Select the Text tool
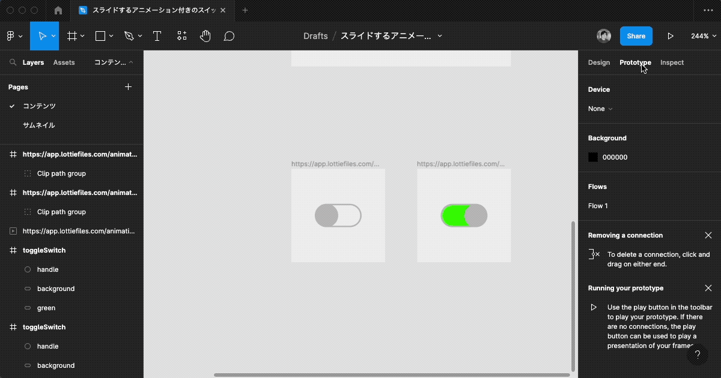721x378 pixels. coord(157,36)
